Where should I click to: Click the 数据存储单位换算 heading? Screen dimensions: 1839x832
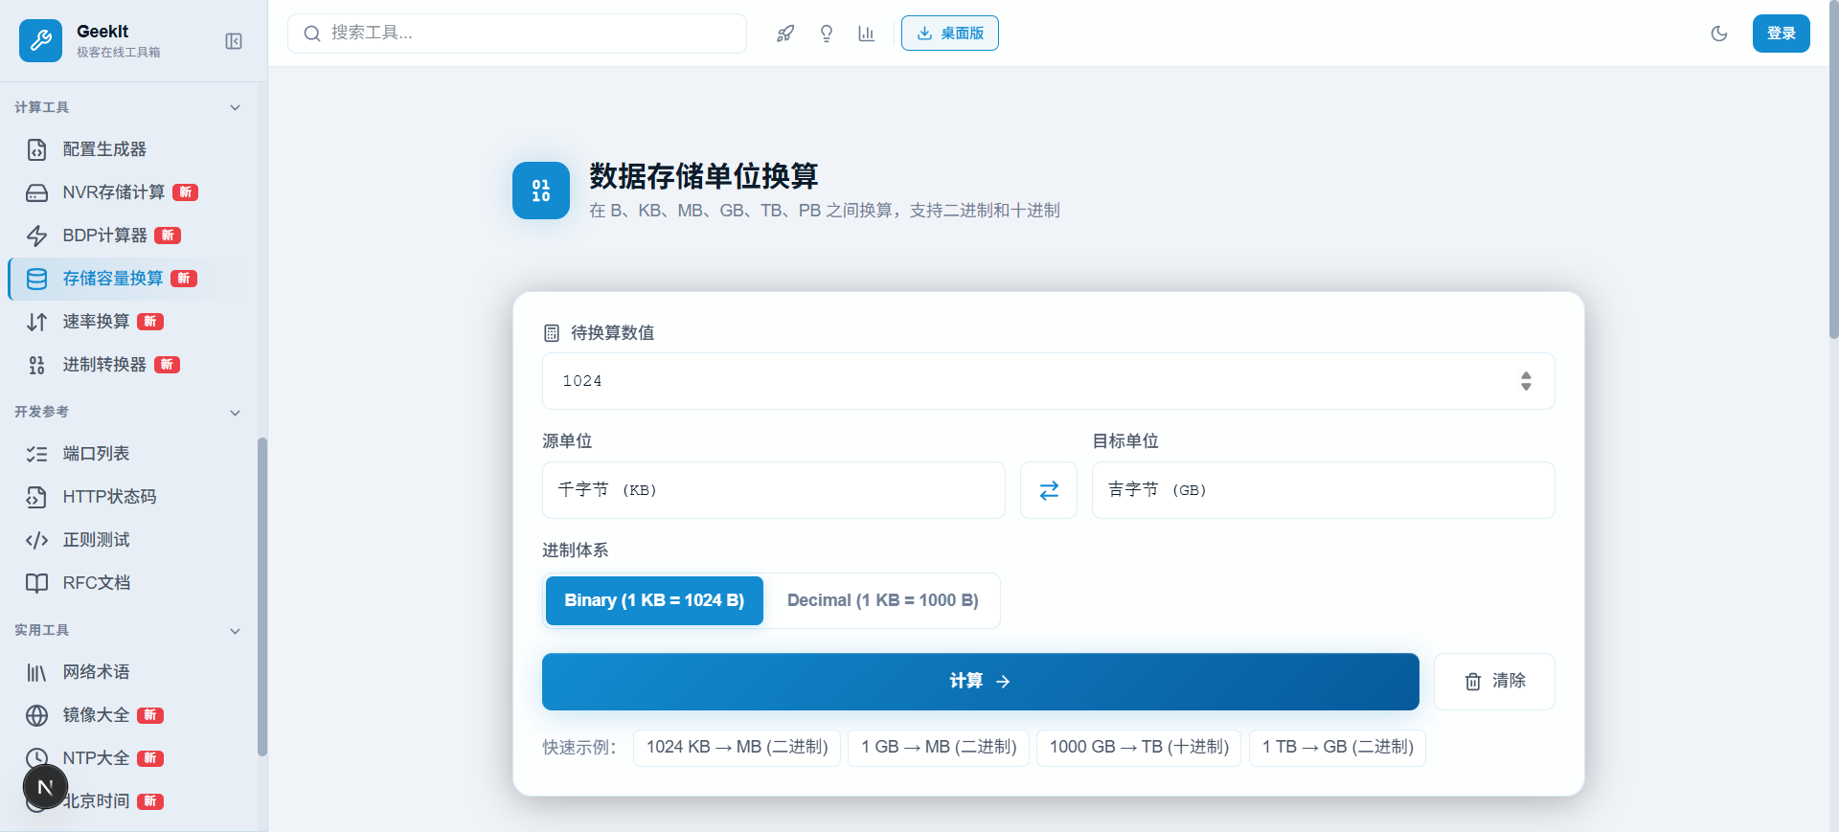click(703, 176)
